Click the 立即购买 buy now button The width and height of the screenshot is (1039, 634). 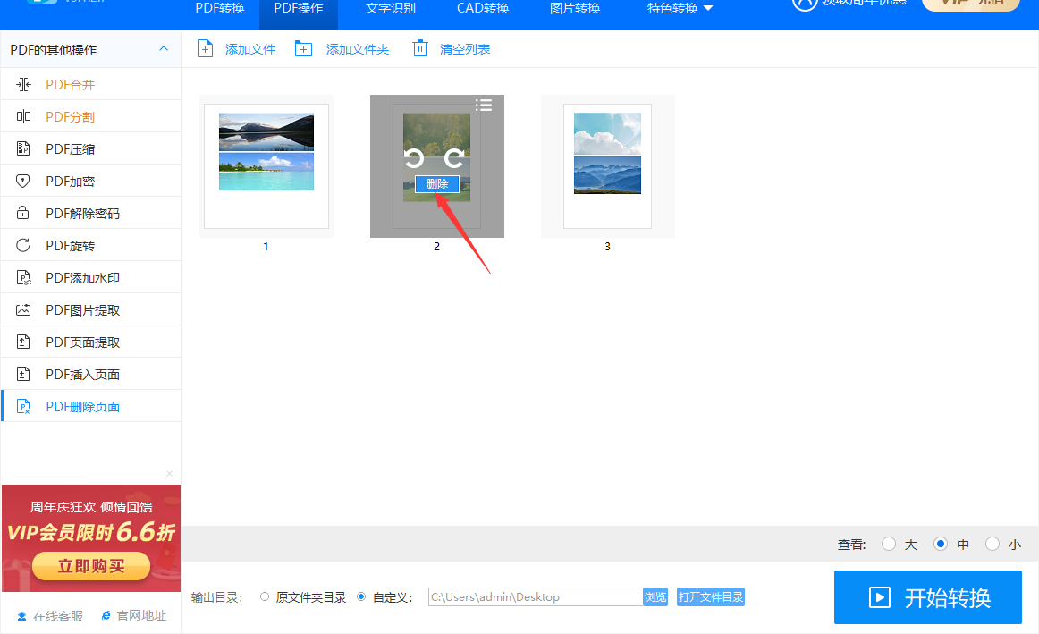(91, 566)
